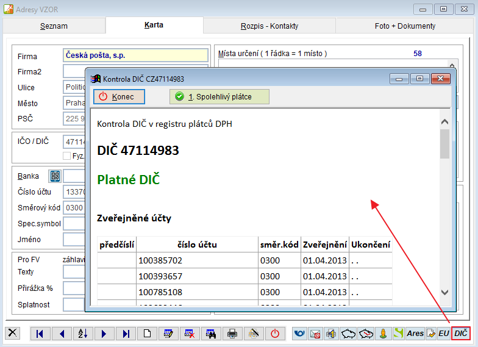Print with the printer icon

(232, 334)
